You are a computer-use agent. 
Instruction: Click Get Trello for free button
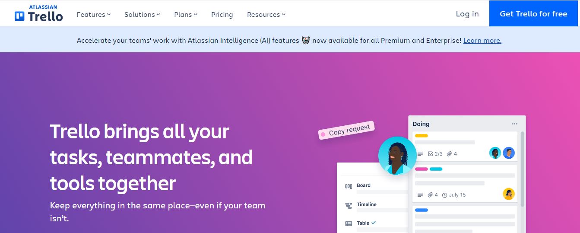(x=533, y=14)
